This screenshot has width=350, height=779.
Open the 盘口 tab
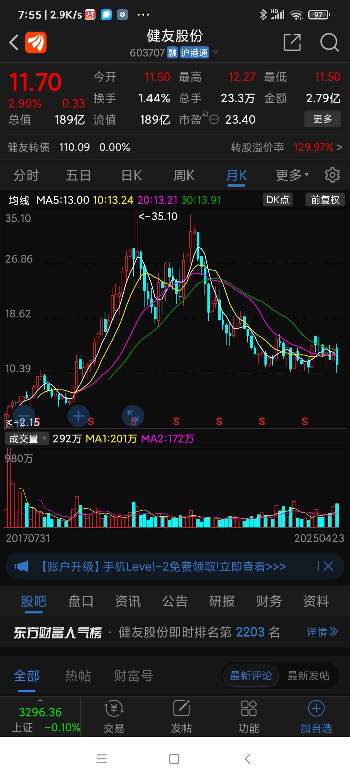click(81, 601)
